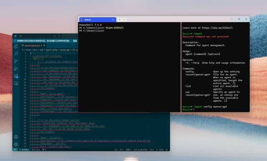Click CRLF line ending in status bar
This screenshot has width=267, height=161.
(151, 150)
